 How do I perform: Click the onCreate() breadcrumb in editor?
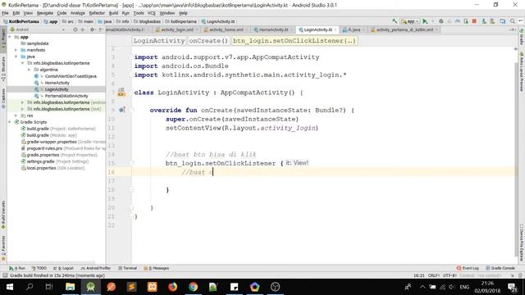208,41
